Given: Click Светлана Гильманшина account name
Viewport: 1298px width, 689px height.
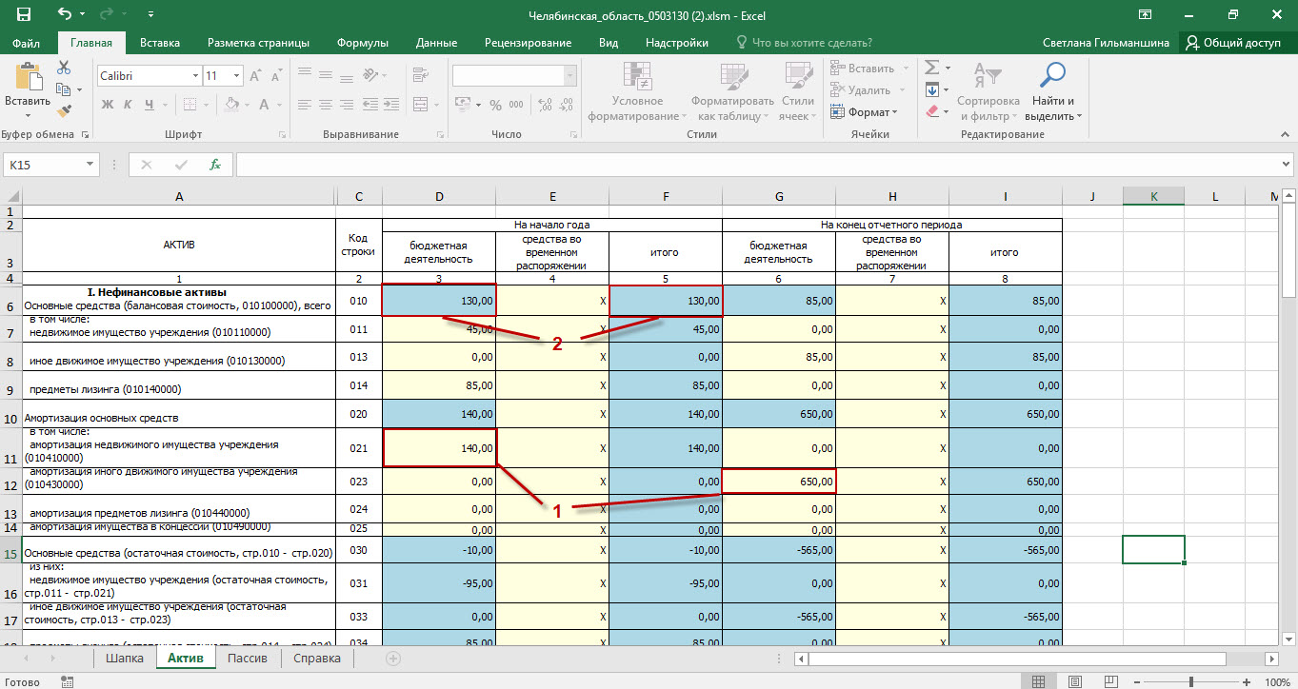Looking at the screenshot, I should pyautogui.click(x=1108, y=43).
